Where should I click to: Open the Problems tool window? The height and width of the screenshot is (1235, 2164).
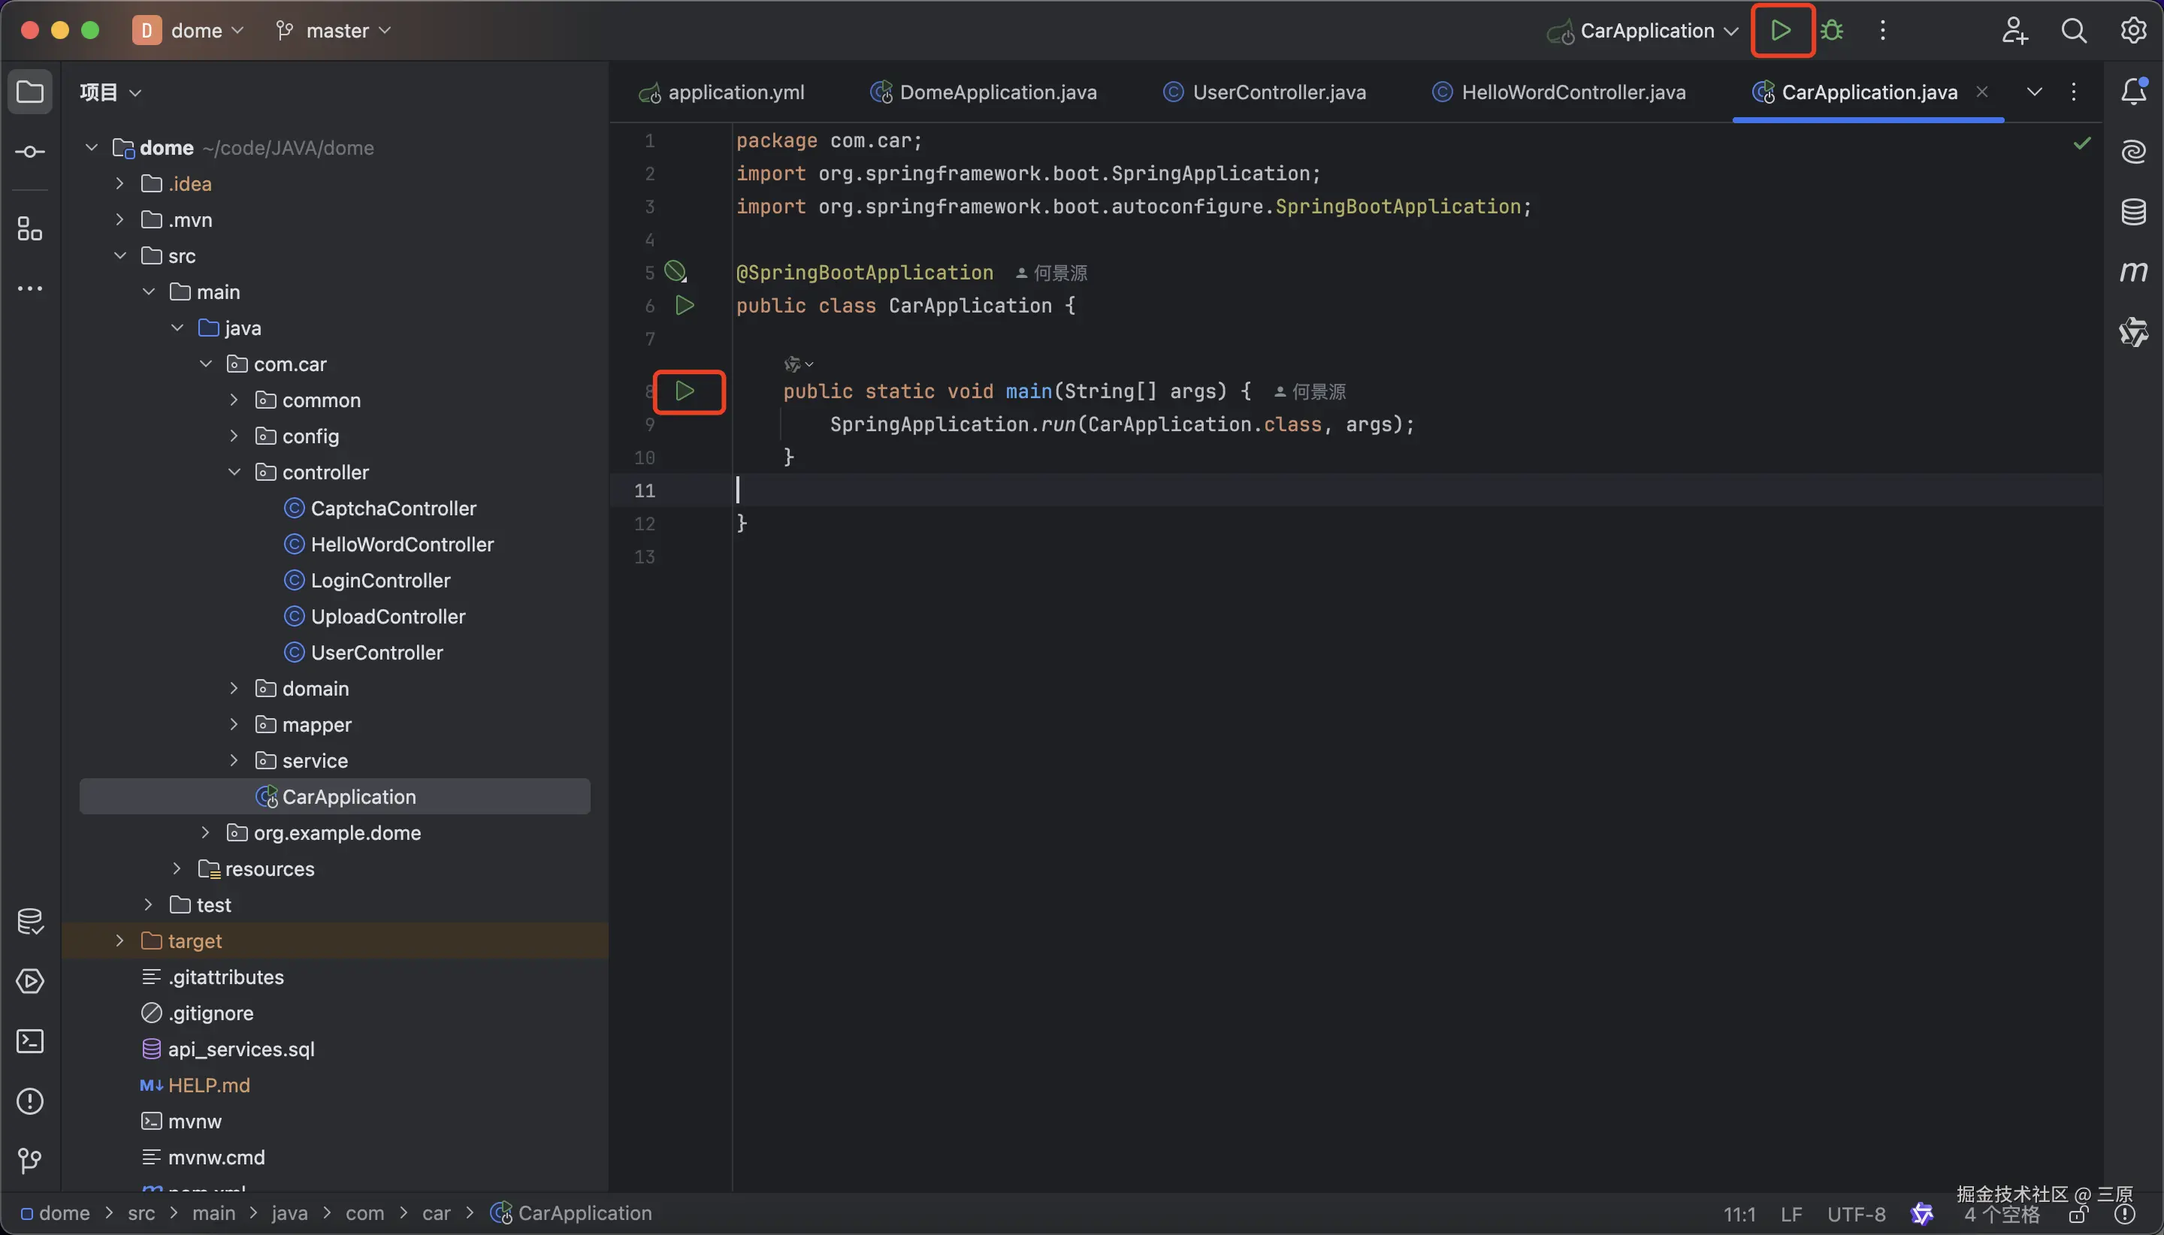[x=31, y=1101]
